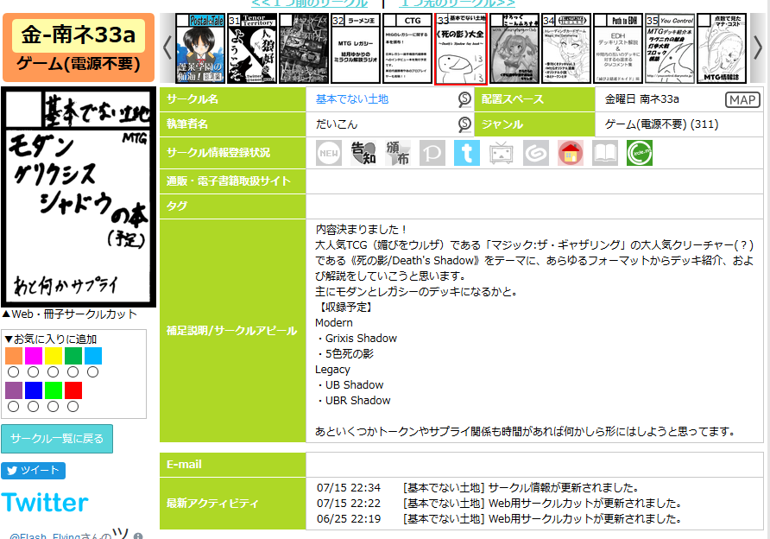Click info icon near Twitter widget heading
Viewport: 770px width, 539px height.
pos(138,536)
